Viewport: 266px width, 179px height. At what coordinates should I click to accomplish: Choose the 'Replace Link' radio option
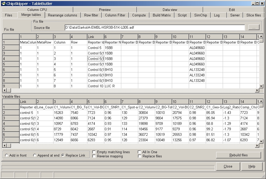tap(63, 156)
